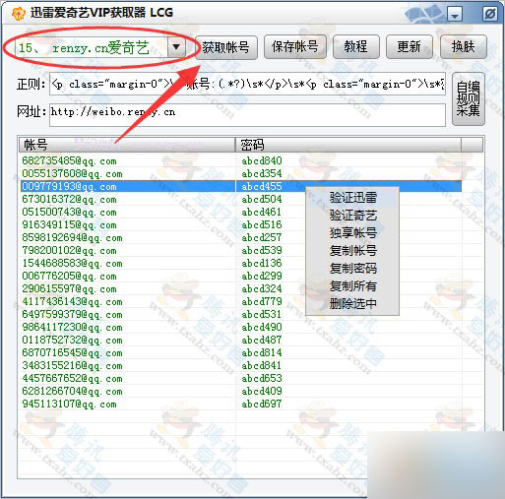Click the app logo icon in title bar
The image size is (505, 499).
pos(18,14)
